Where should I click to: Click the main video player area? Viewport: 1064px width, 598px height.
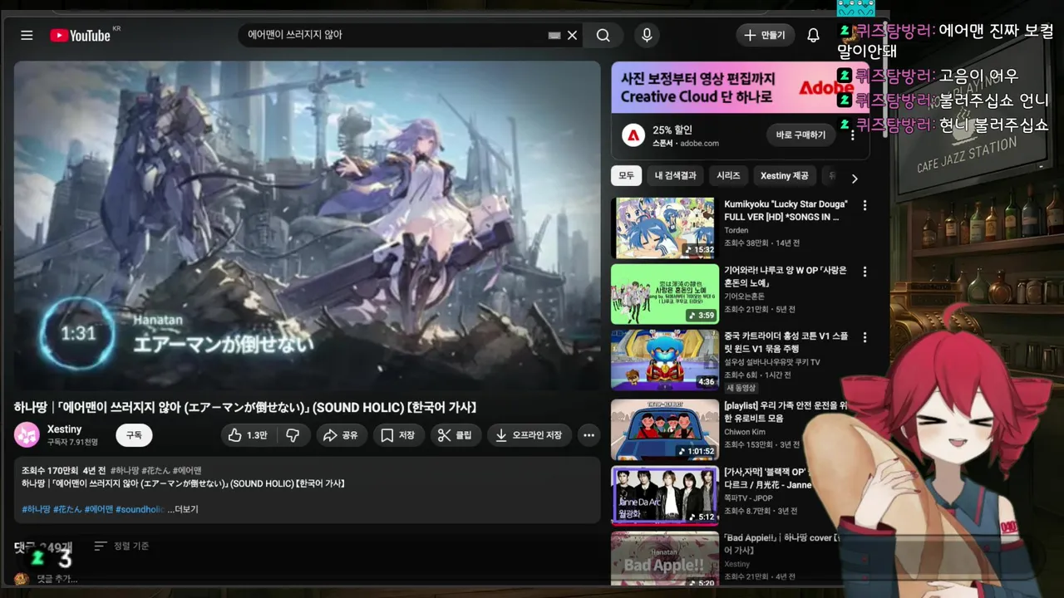307,225
